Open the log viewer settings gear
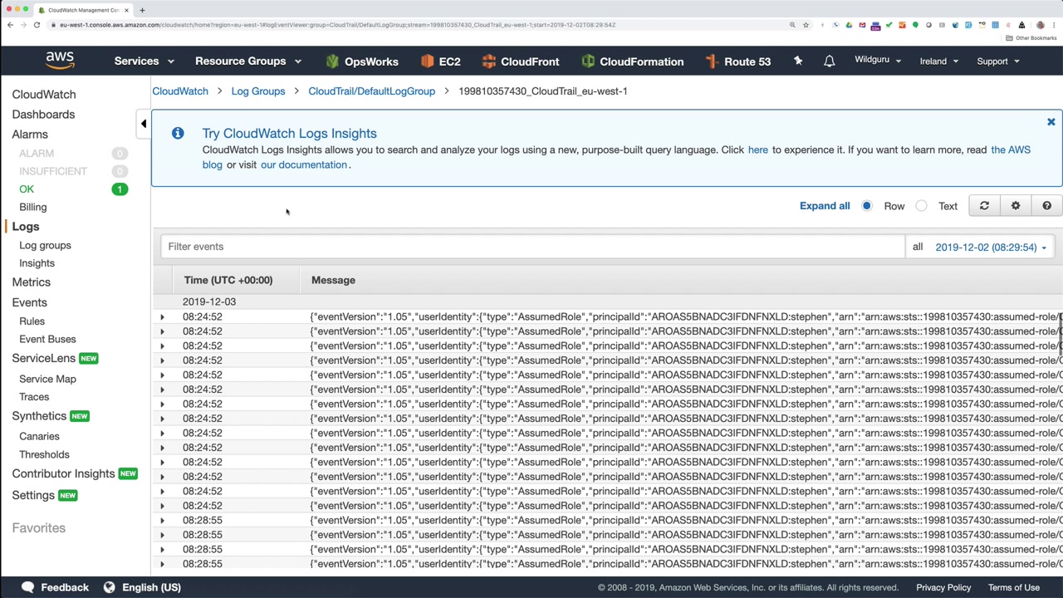This screenshot has width=1063, height=598. click(x=1016, y=206)
